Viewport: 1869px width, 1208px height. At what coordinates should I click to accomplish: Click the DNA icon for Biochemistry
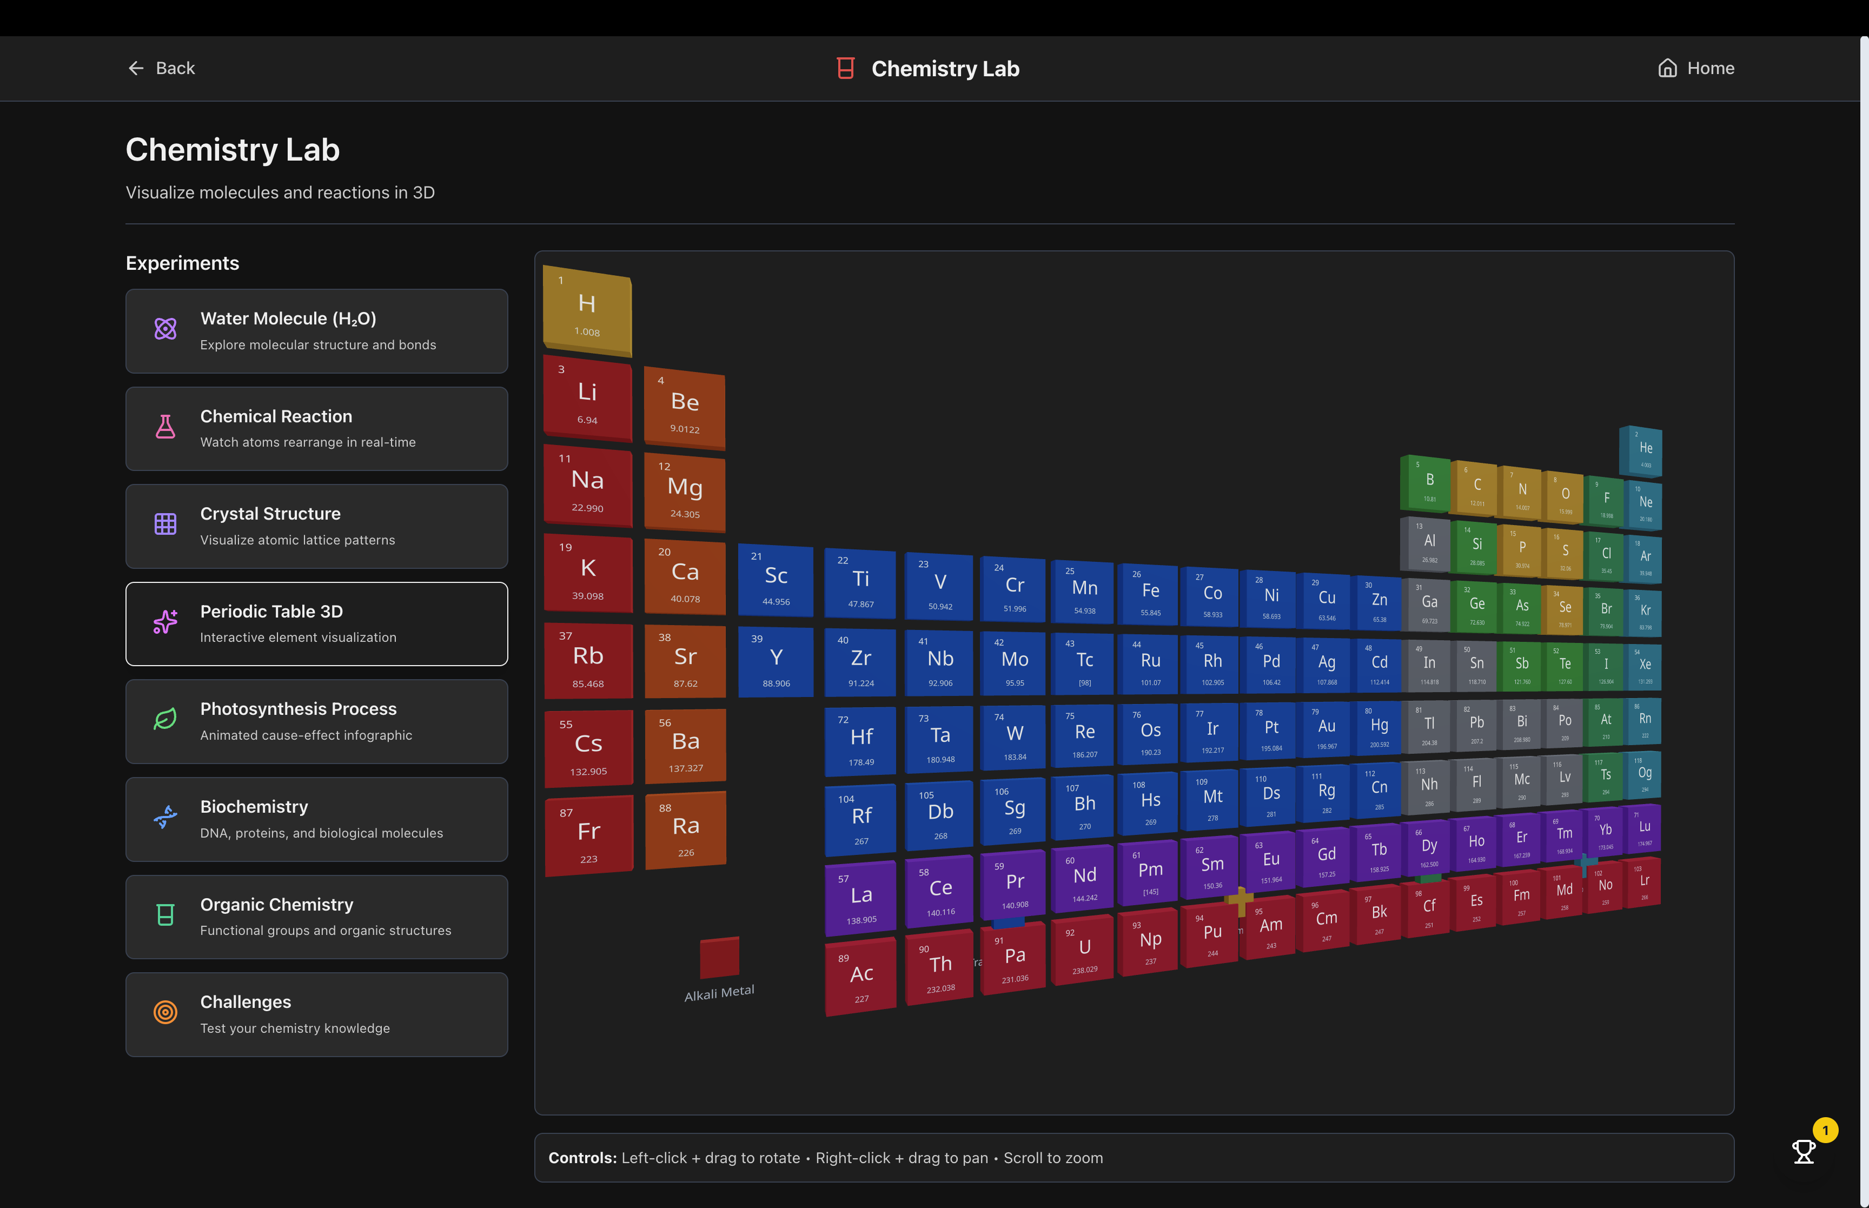tap(165, 817)
